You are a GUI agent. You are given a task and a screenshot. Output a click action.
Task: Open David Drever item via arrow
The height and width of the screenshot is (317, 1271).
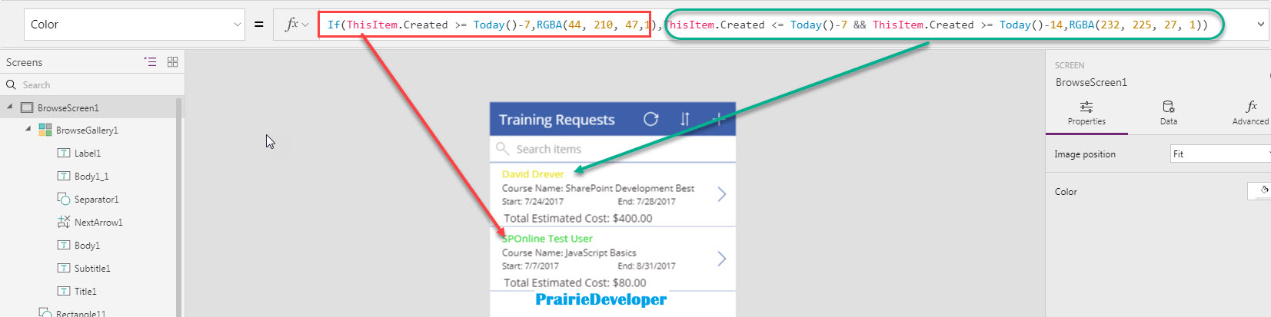(x=721, y=194)
